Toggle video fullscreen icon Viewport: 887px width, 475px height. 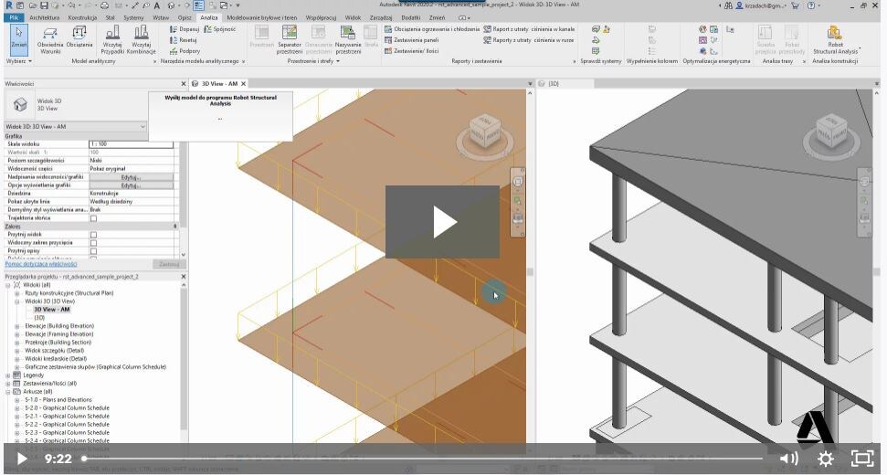click(862, 459)
